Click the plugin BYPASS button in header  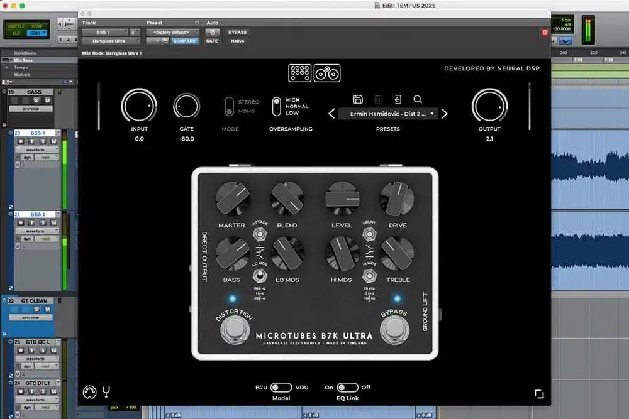238,32
